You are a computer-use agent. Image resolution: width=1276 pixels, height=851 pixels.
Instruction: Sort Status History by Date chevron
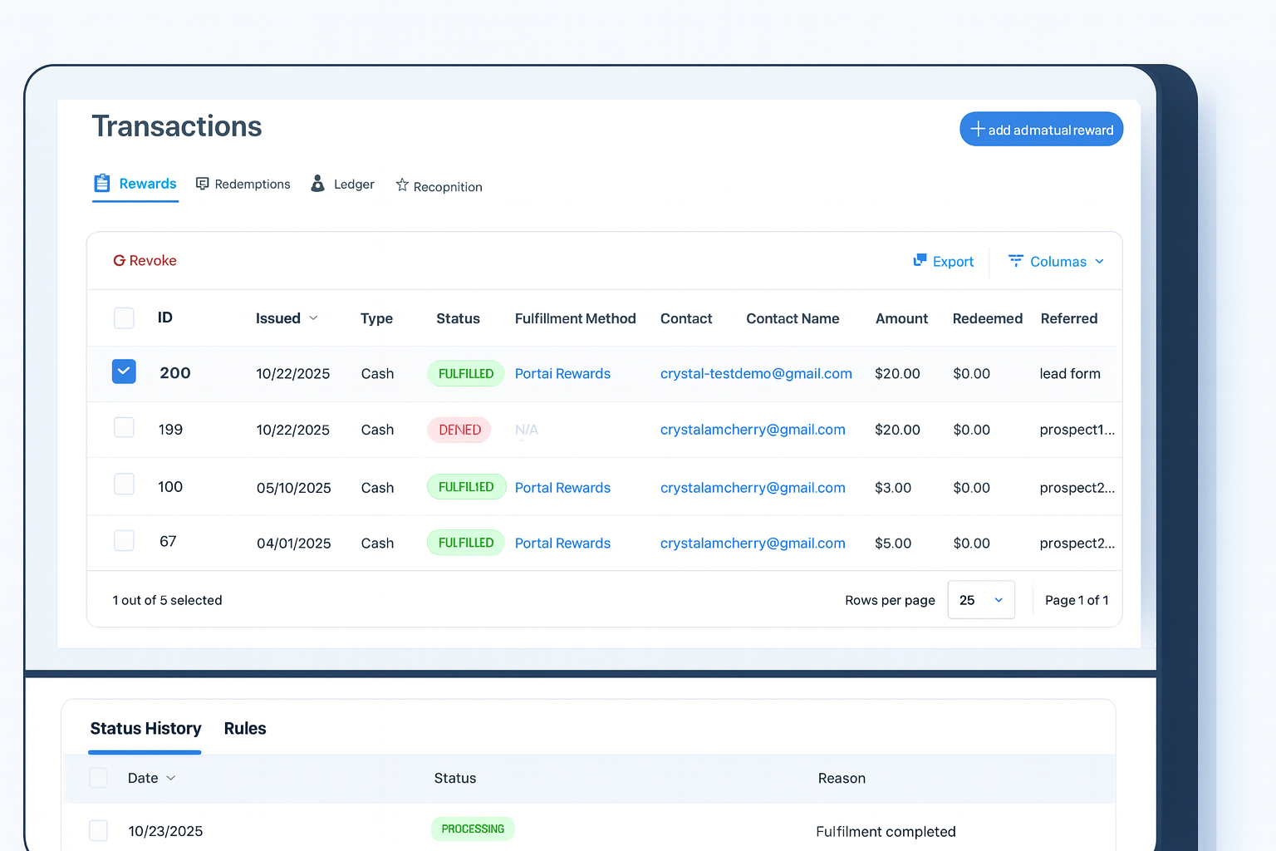click(x=171, y=779)
